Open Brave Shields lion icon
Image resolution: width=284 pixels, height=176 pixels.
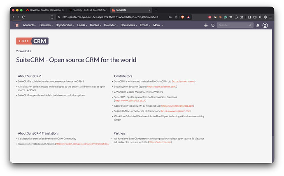[x=183, y=17]
